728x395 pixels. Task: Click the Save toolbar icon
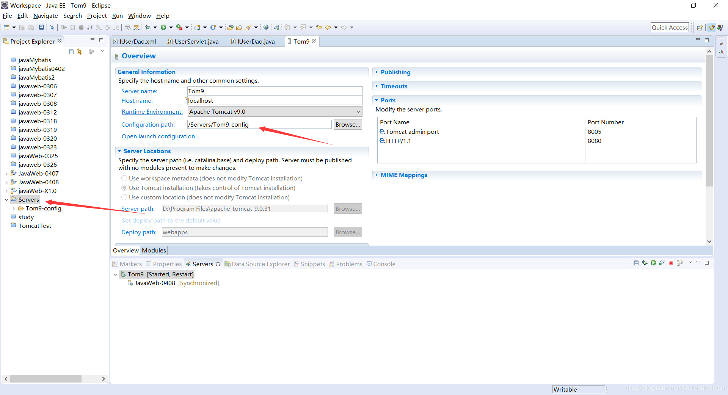click(x=22, y=27)
